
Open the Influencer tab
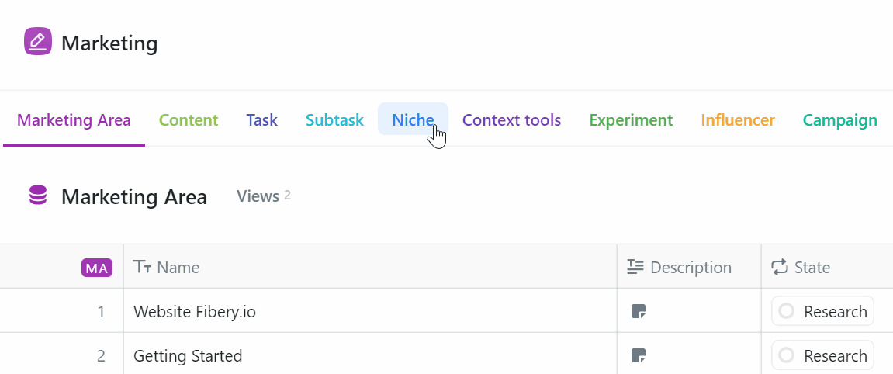tap(737, 120)
